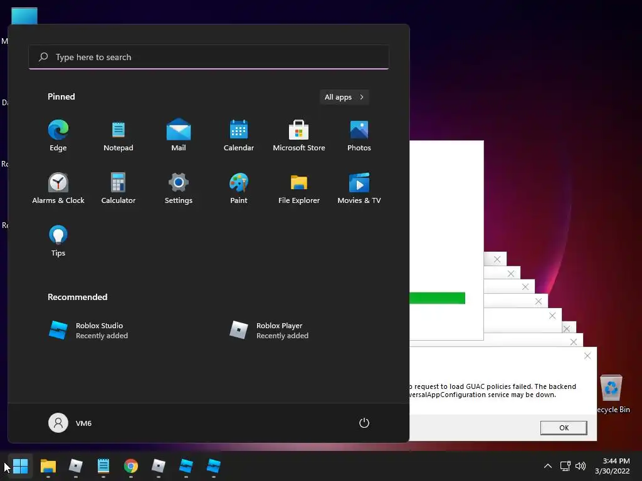
Task: Open the Tips app
Action: coord(58,241)
